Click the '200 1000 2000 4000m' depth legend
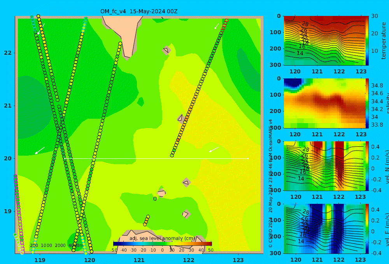Image resolution: width=389 pixels, height=264 pixels. 56,245
